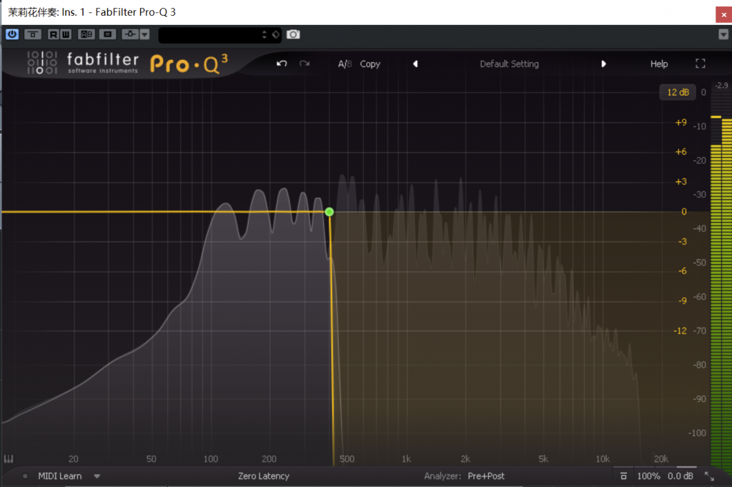Click the A/B comparison icon in host toolbar

coord(86,34)
